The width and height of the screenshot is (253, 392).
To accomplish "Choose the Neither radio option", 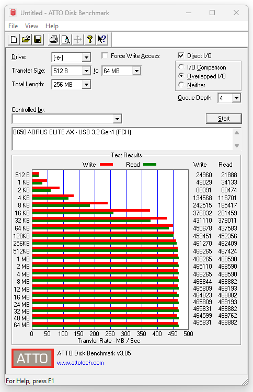I will click(x=181, y=85).
